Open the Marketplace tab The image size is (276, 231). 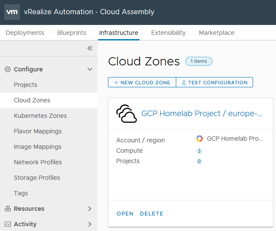(x=216, y=33)
